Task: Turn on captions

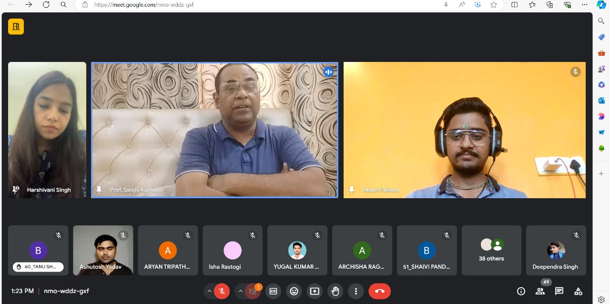Action: [273, 291]
